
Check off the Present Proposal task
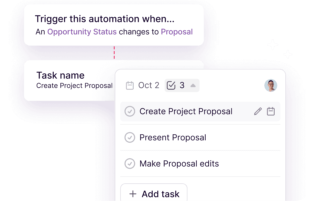point(130,137)
